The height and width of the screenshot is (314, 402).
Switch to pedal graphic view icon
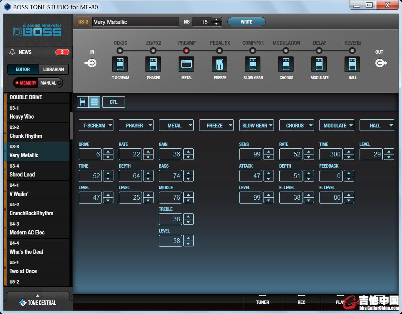click(x=83, y=102)
